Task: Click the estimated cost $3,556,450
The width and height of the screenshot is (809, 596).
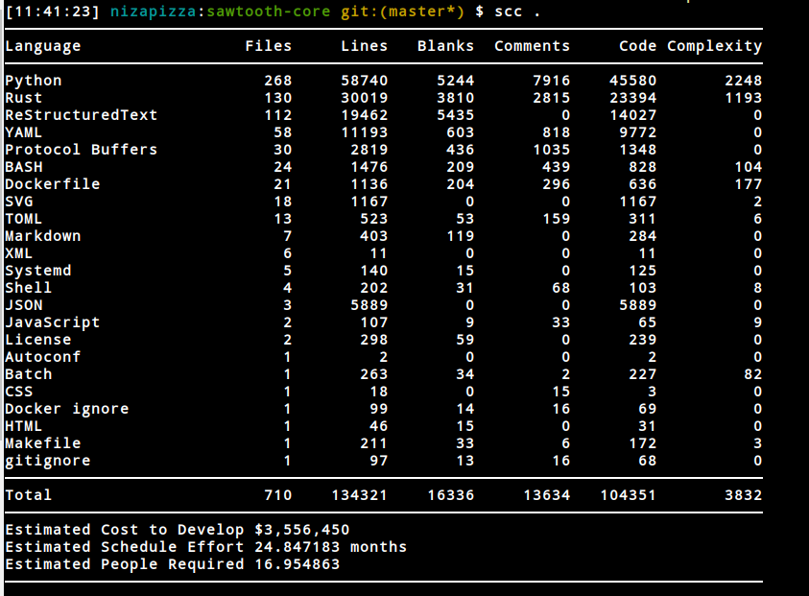Action: click(302, 530)
